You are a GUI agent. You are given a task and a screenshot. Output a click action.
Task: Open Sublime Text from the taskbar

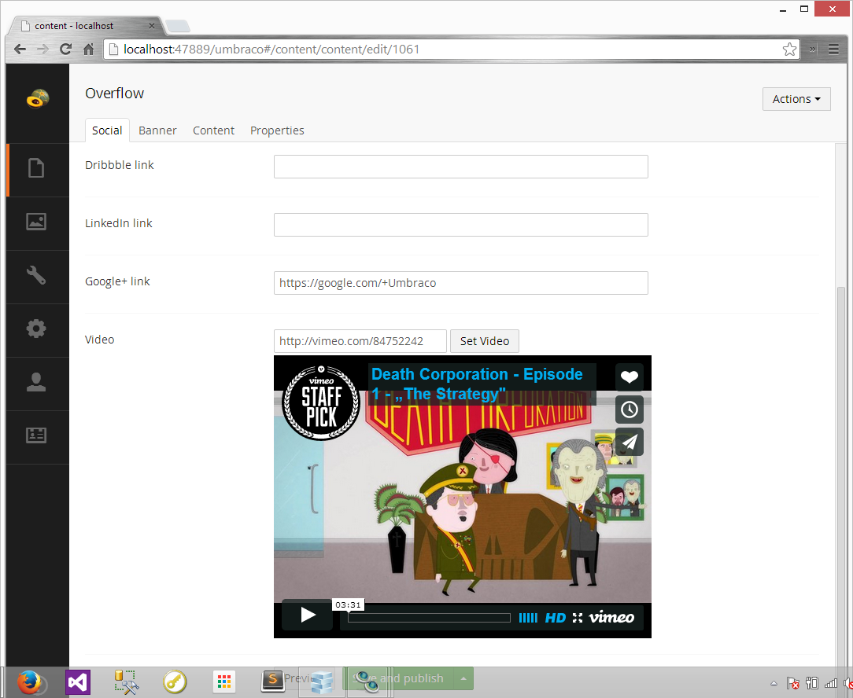pos(273,681)
